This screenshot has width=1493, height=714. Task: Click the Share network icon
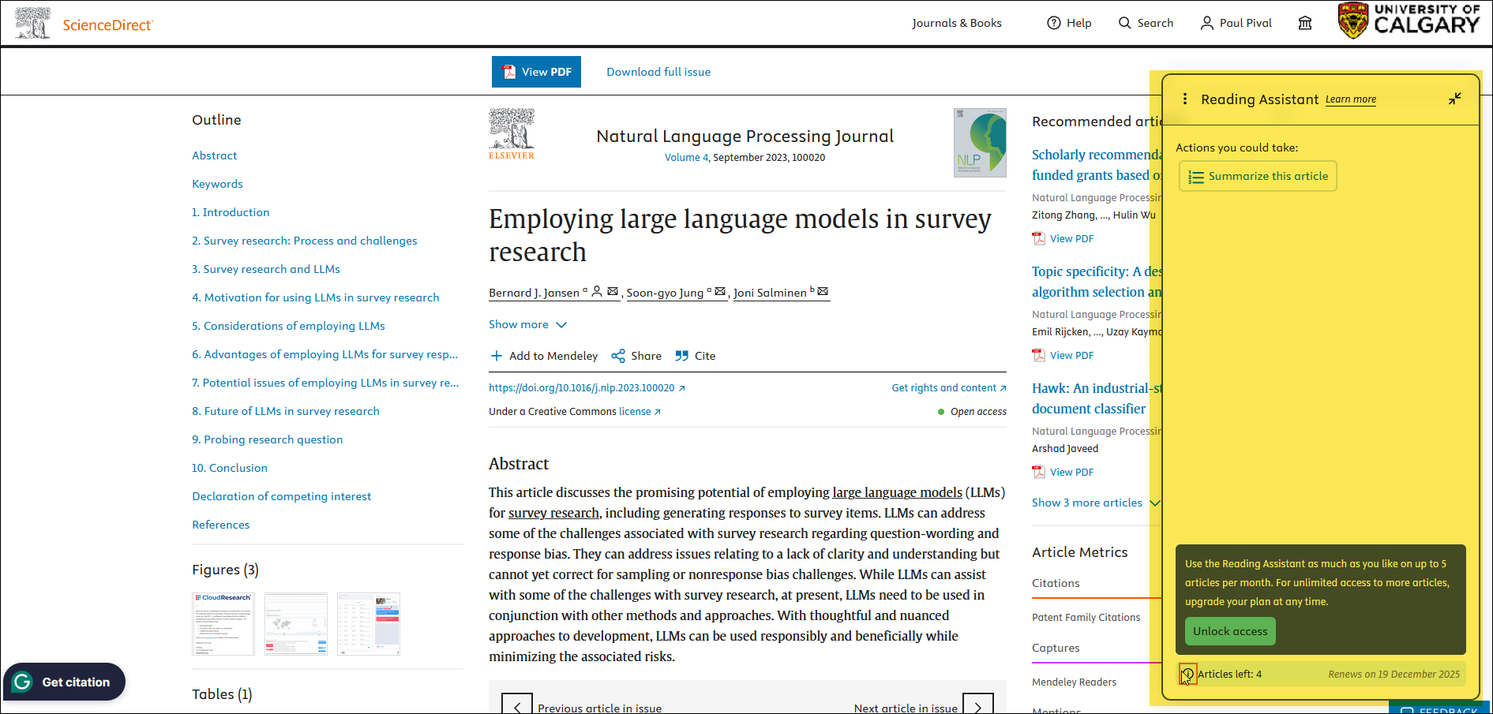617,355
